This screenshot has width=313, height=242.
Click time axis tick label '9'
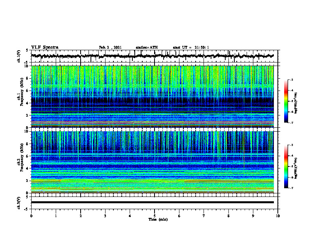pos(253,216)
